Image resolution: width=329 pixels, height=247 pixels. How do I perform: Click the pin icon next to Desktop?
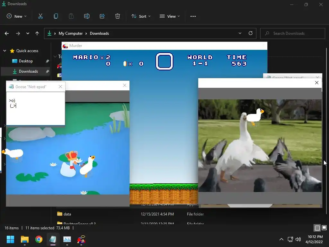(x=48, y=61)
